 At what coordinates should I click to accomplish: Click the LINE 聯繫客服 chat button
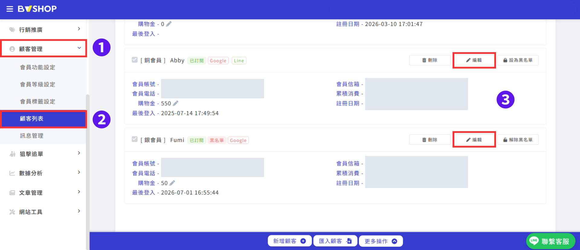tap(550, 241)
